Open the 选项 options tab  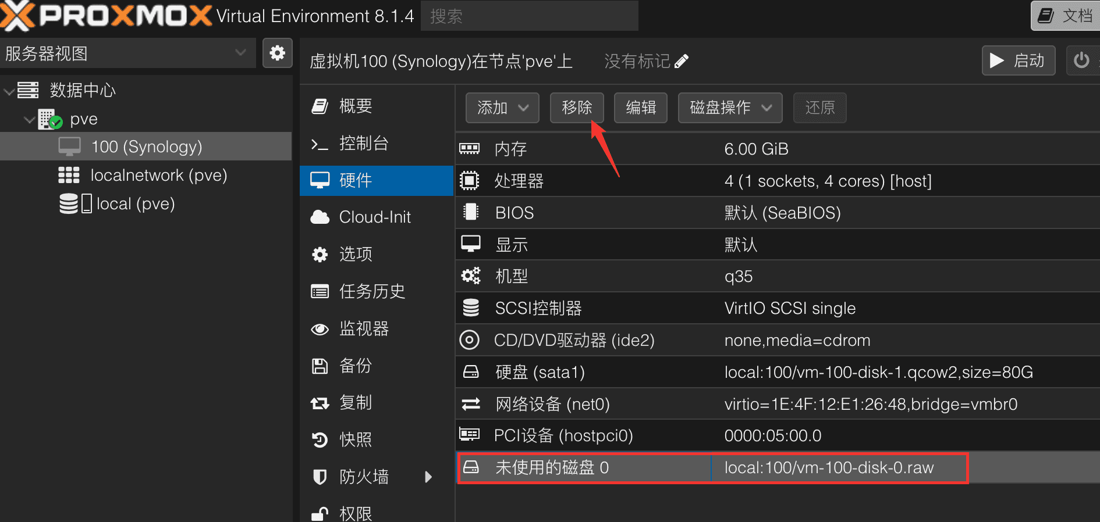tap(377, 254)
